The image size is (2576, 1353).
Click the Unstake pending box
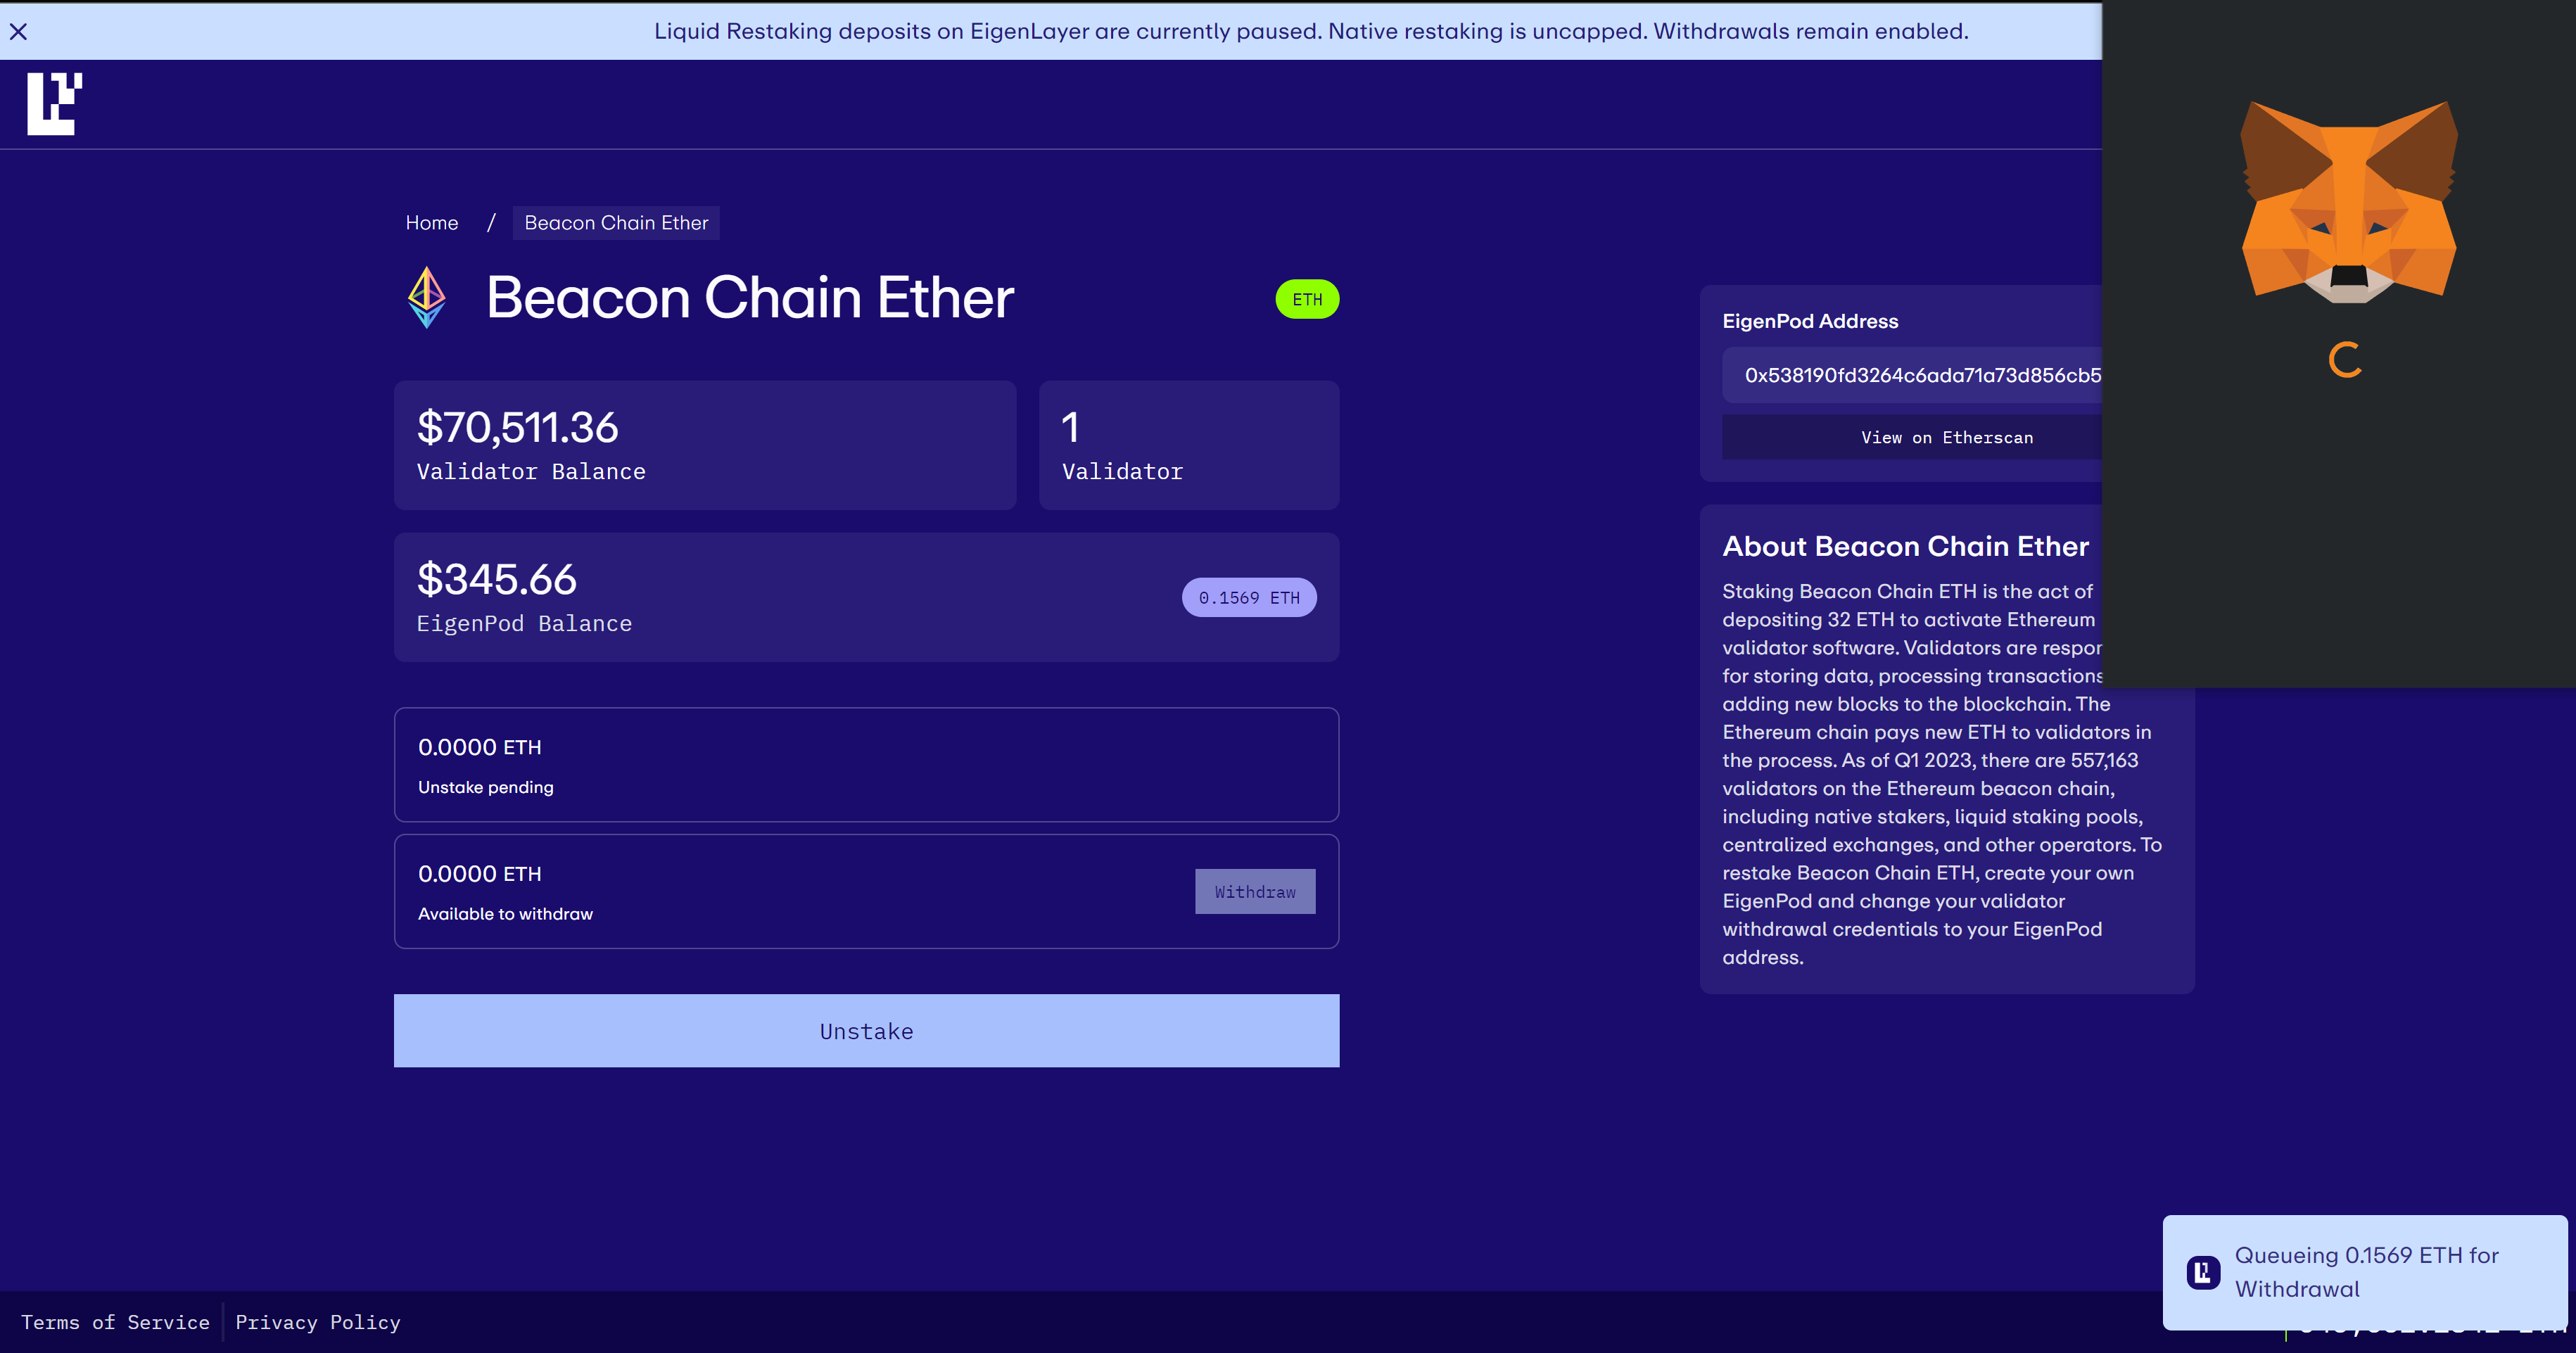pyautogui.click(x=866, y=765)
